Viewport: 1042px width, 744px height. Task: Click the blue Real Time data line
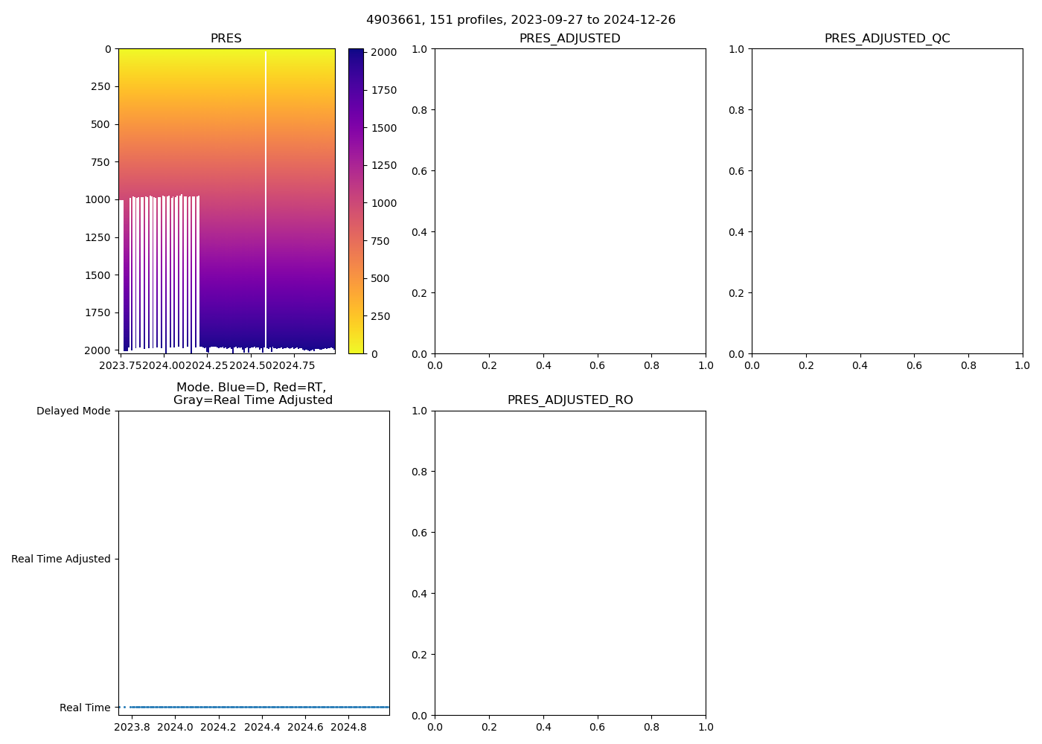tap(260, 707)
